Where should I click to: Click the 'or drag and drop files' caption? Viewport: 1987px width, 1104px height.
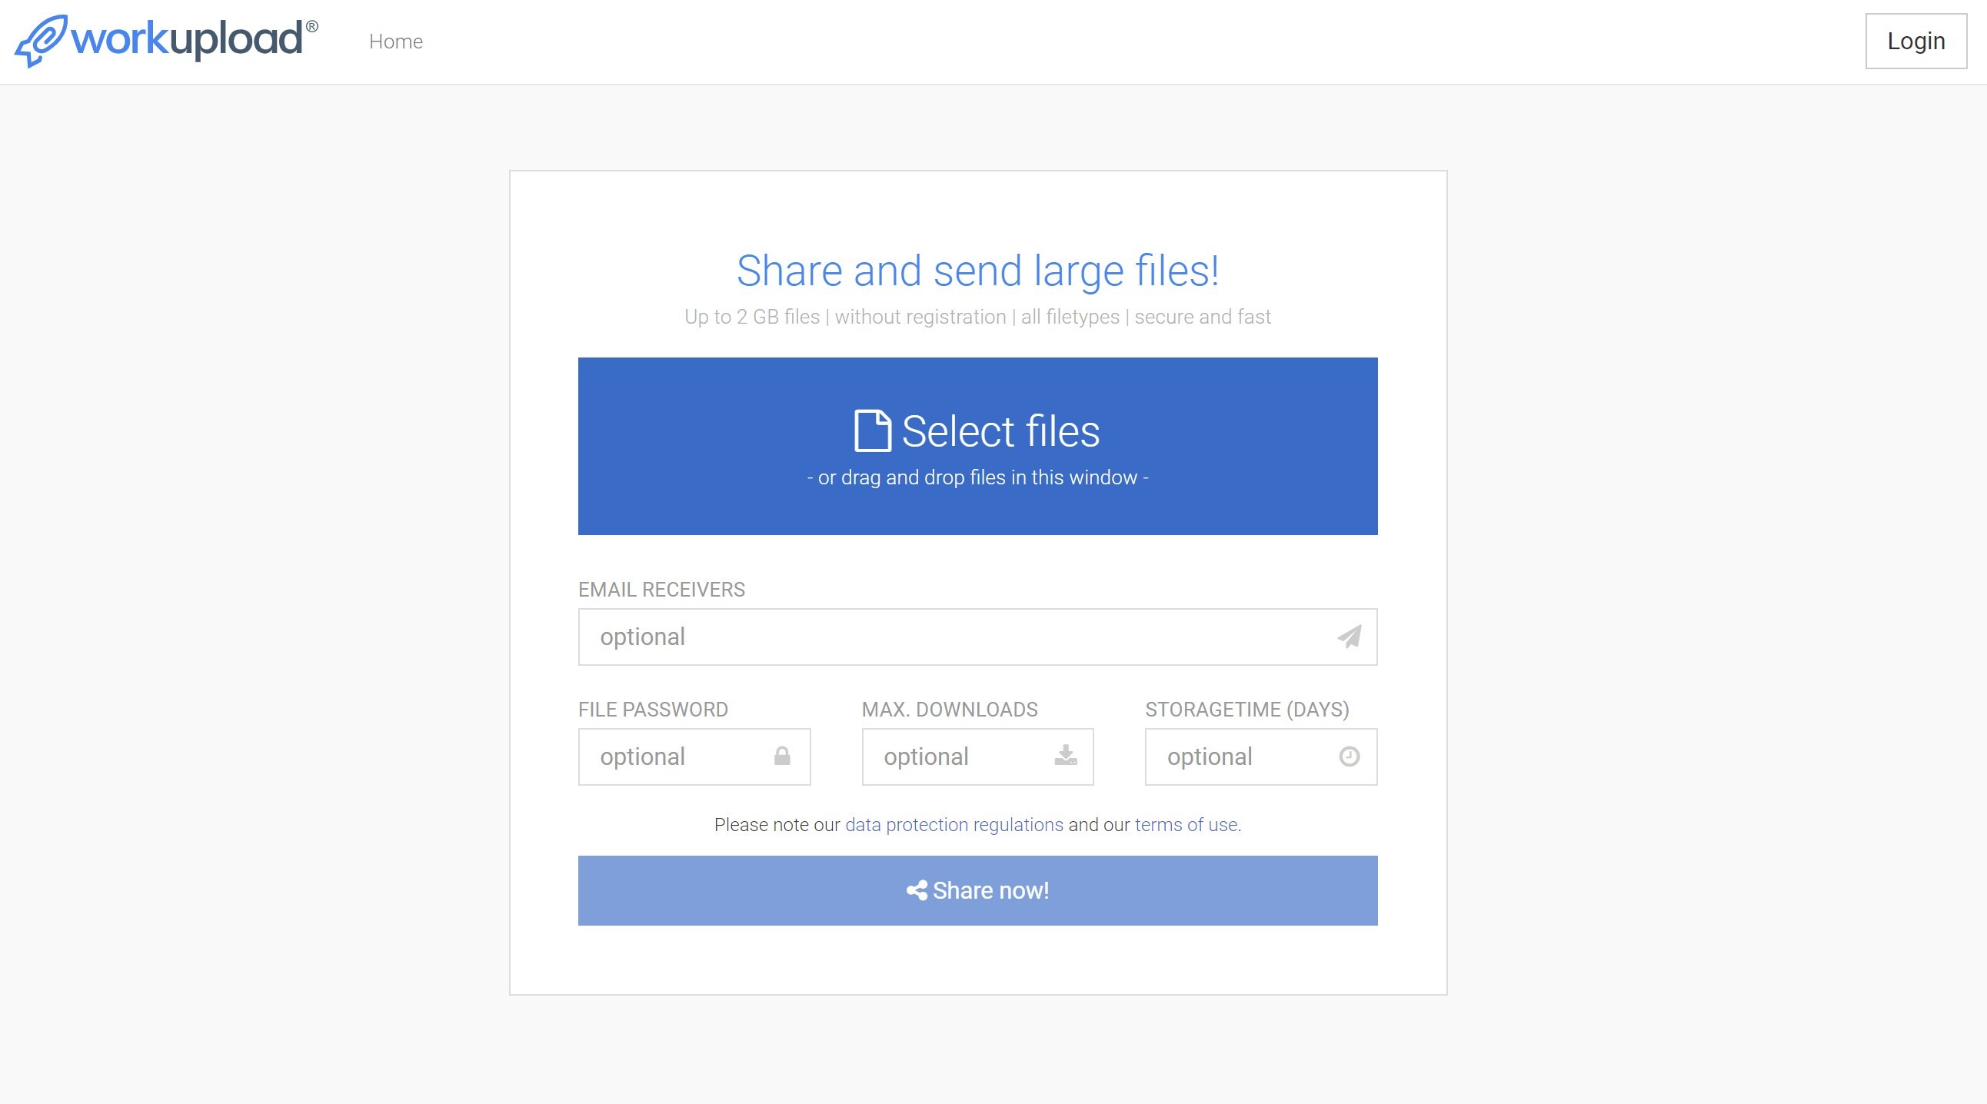pos(977,478)
